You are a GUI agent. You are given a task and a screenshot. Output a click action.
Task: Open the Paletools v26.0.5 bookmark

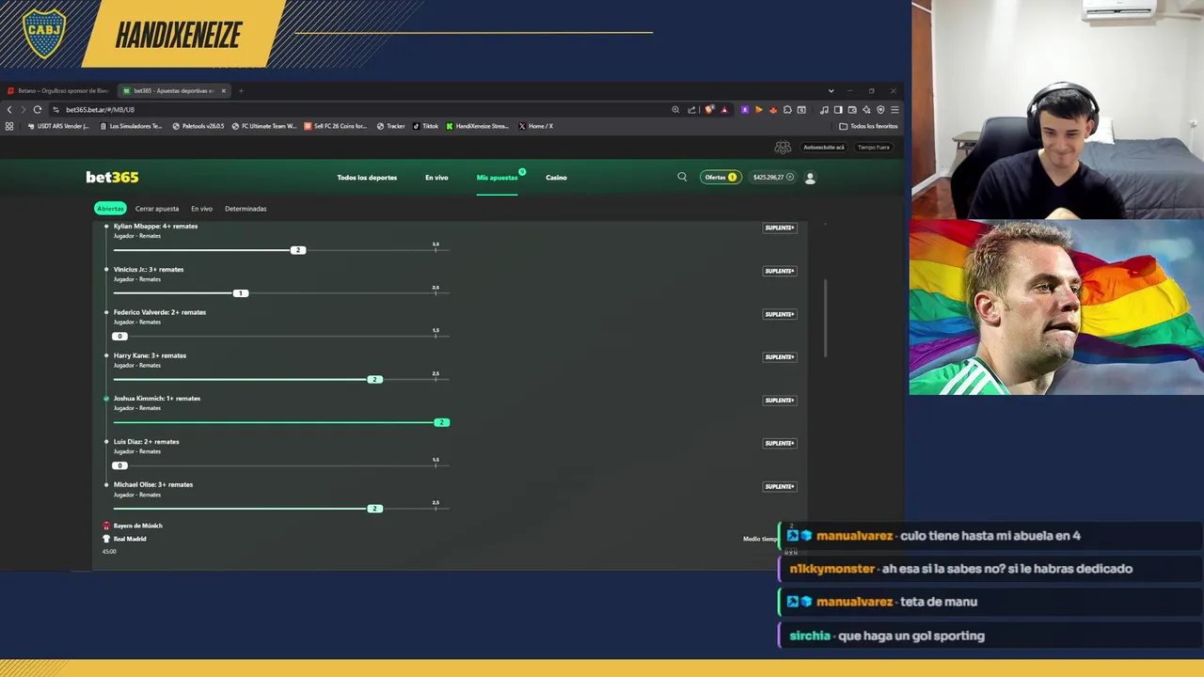[198, 126]
